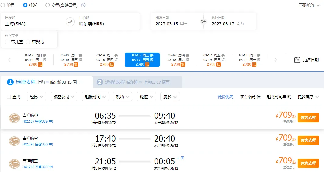Screen dimensions: 324x172
Task: Click the help question mark next to 多程
Action: pyautogui.click(x=83, y=5)
